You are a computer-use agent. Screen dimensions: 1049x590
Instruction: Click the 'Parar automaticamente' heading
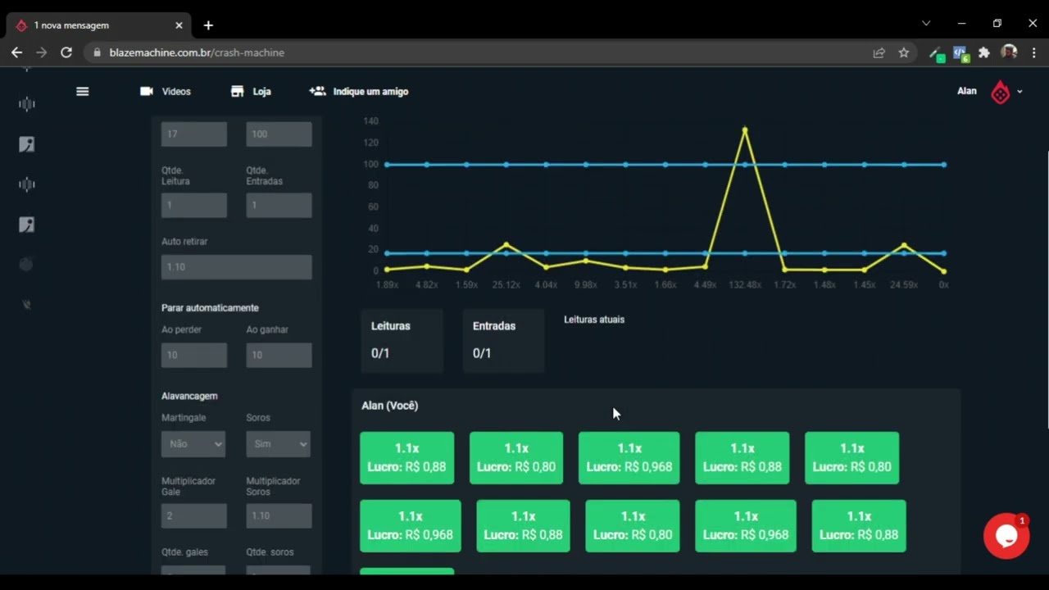coord(210,308)
